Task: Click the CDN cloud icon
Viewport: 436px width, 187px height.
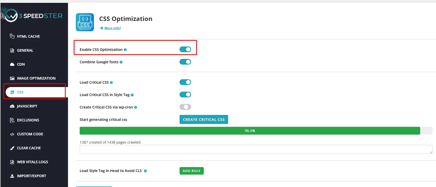Action: tap(12, 64)
